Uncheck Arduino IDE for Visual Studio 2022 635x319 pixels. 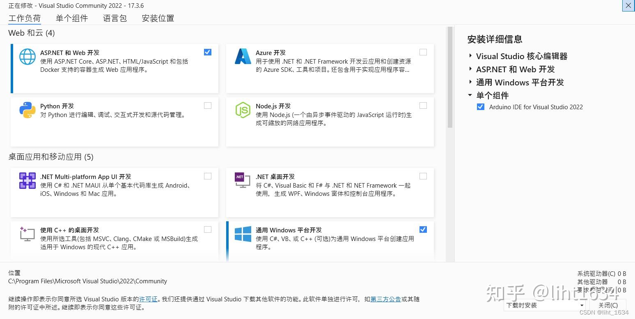[481, 107]
